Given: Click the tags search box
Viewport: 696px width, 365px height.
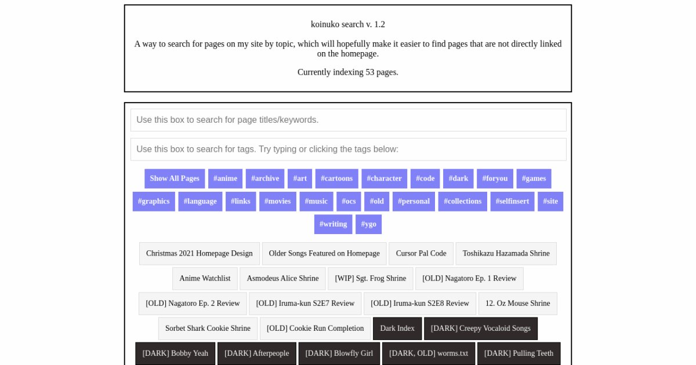Looking at the screenshot, I should 348,149.
